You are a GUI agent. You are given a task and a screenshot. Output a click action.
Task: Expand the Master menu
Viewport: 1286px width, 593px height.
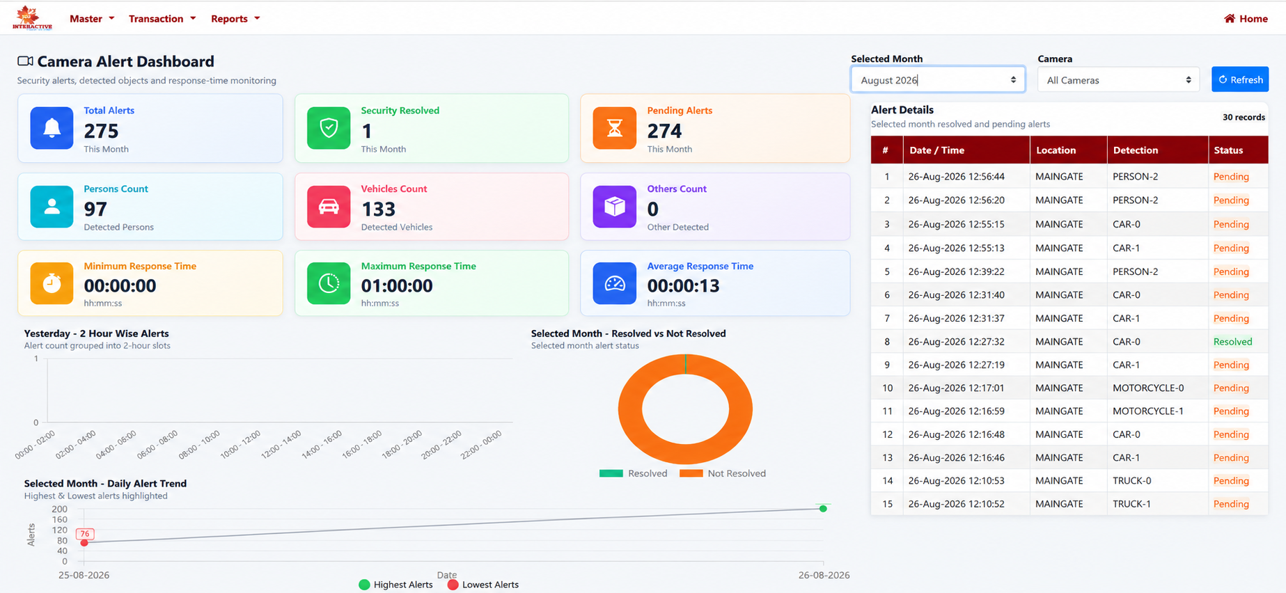(x=92, y=19)
